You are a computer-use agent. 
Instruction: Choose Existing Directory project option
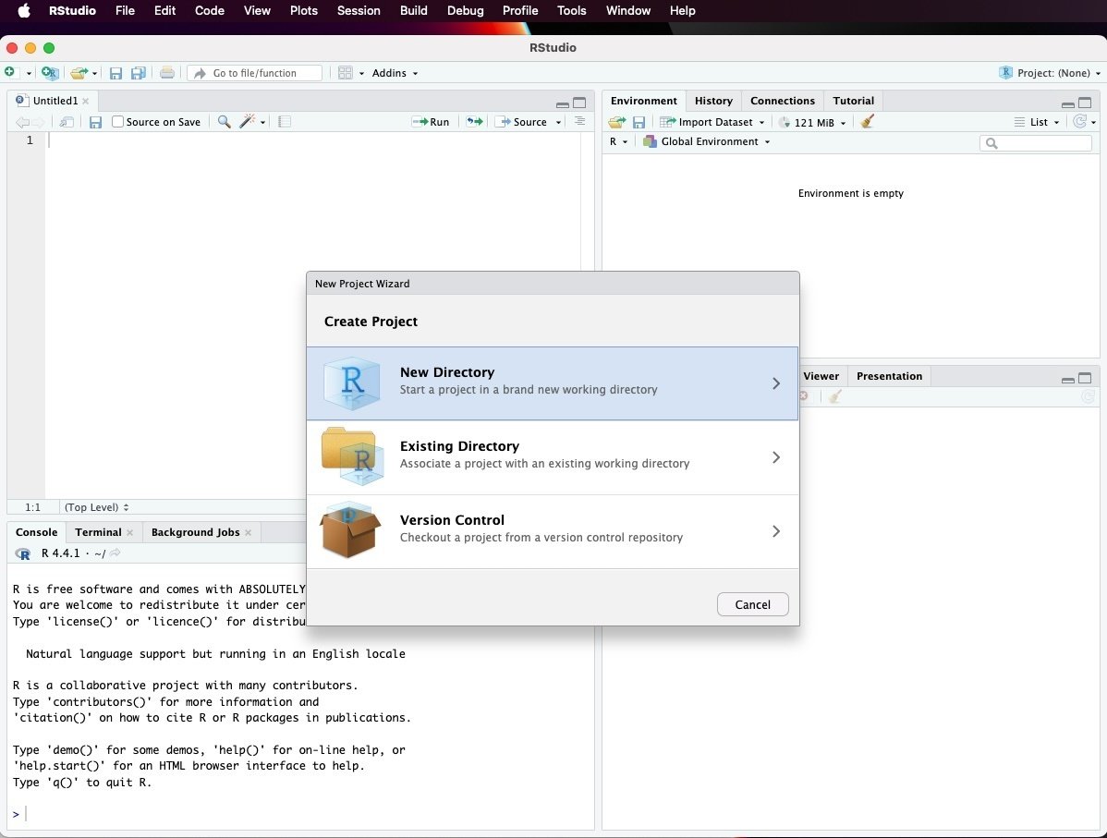553,457
